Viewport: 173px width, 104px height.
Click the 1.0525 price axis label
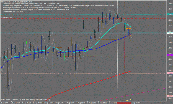[170, 26]
